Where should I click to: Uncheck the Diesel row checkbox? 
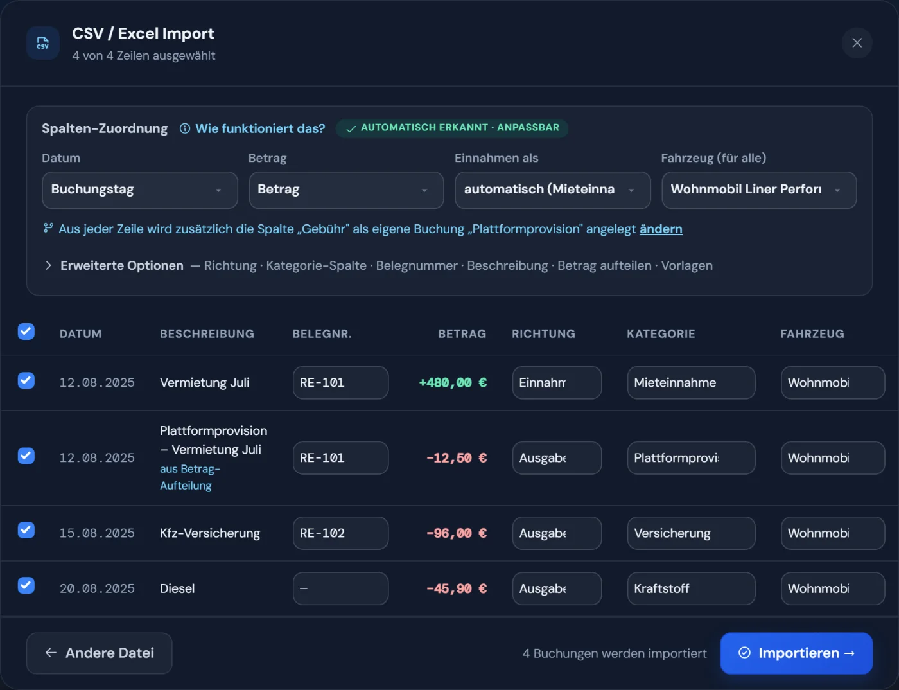tap(26, 585)
